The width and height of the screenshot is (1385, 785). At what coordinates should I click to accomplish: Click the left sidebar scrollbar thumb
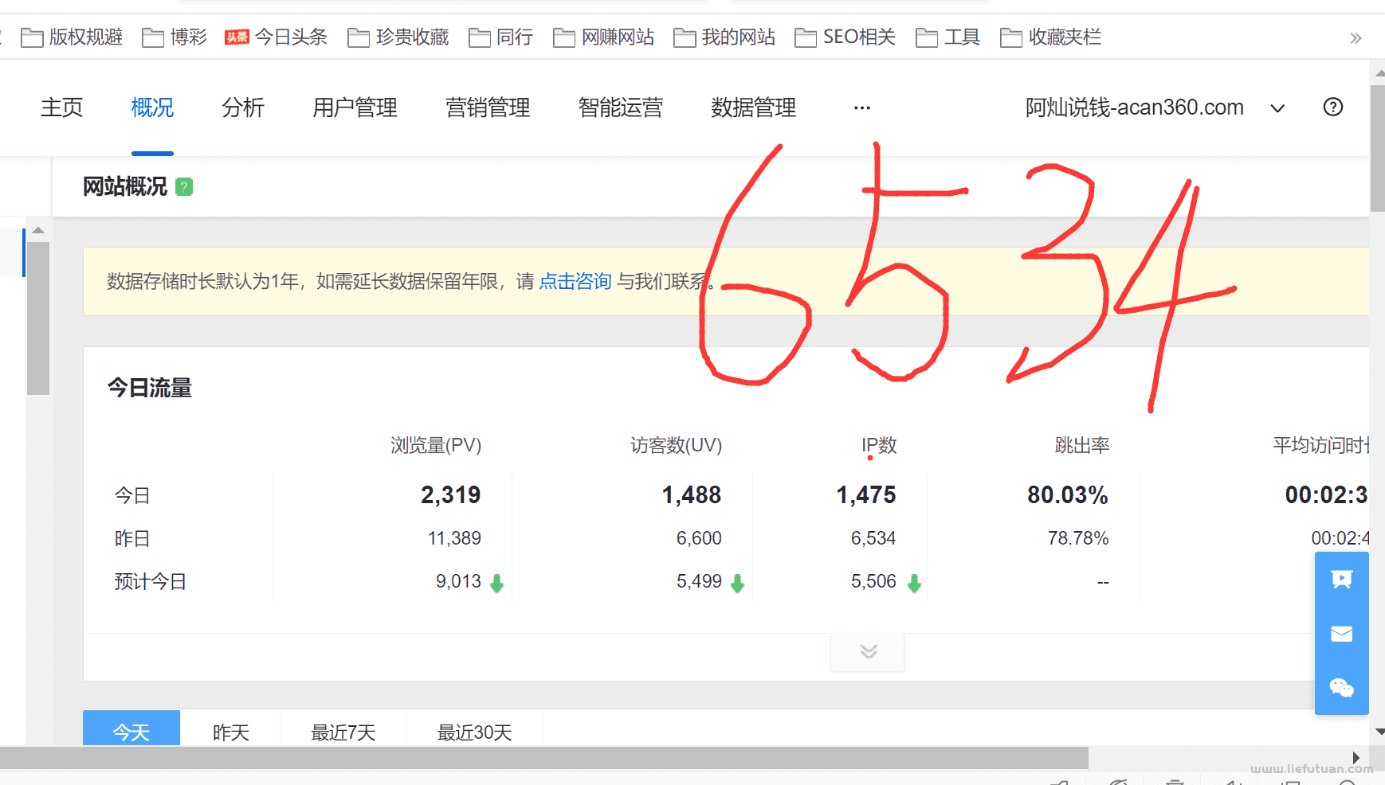click(37, 318)
